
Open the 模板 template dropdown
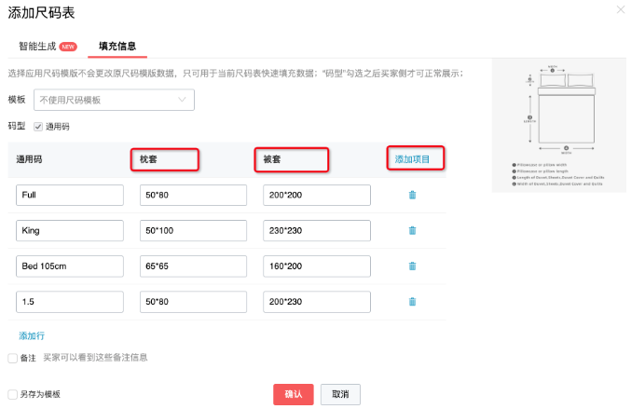pyautogui.click(x=114, y=100)
